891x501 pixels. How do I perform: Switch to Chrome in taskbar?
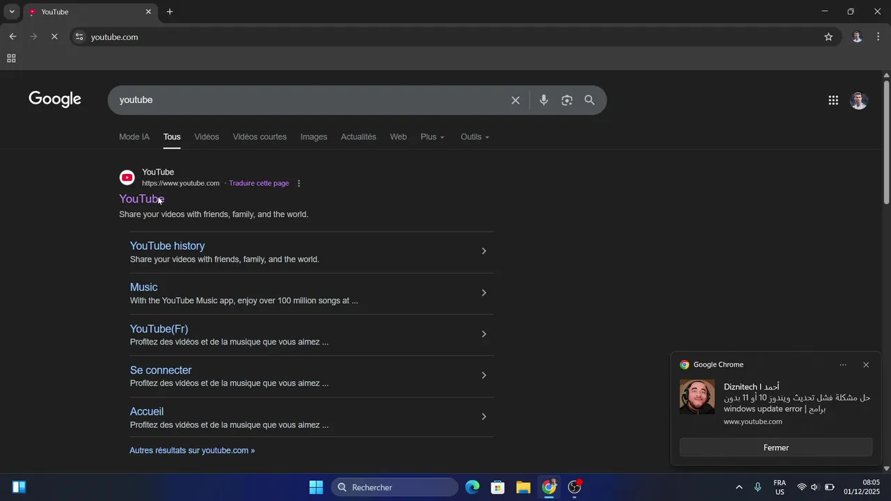pyautogui.click(x=549, y=487)
